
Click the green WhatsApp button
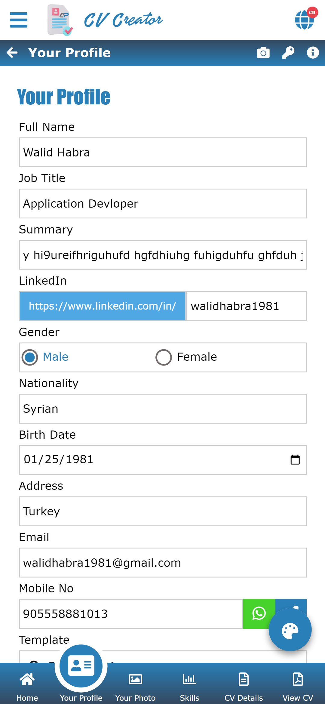click(259, 613)
